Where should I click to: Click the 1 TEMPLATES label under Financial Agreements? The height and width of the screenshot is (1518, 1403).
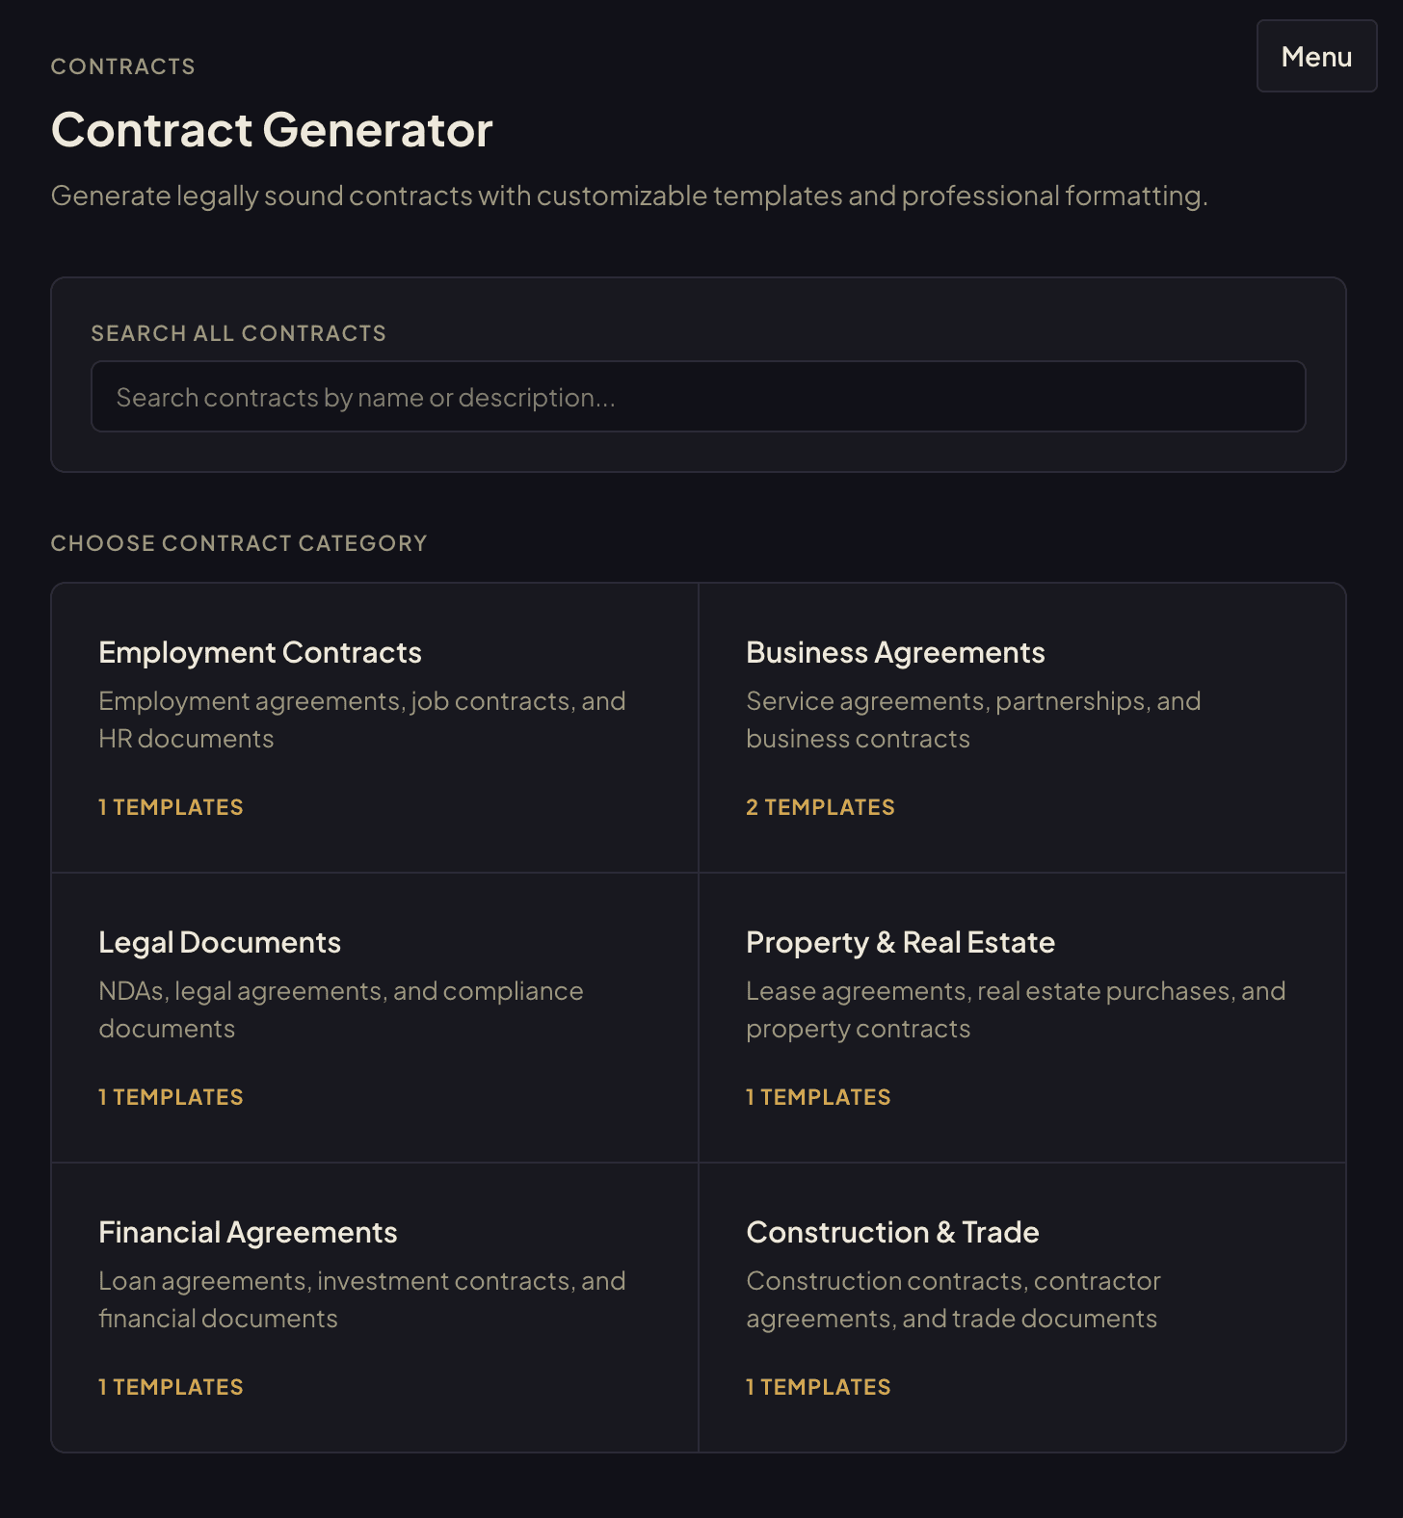[x=171, y=1386]
